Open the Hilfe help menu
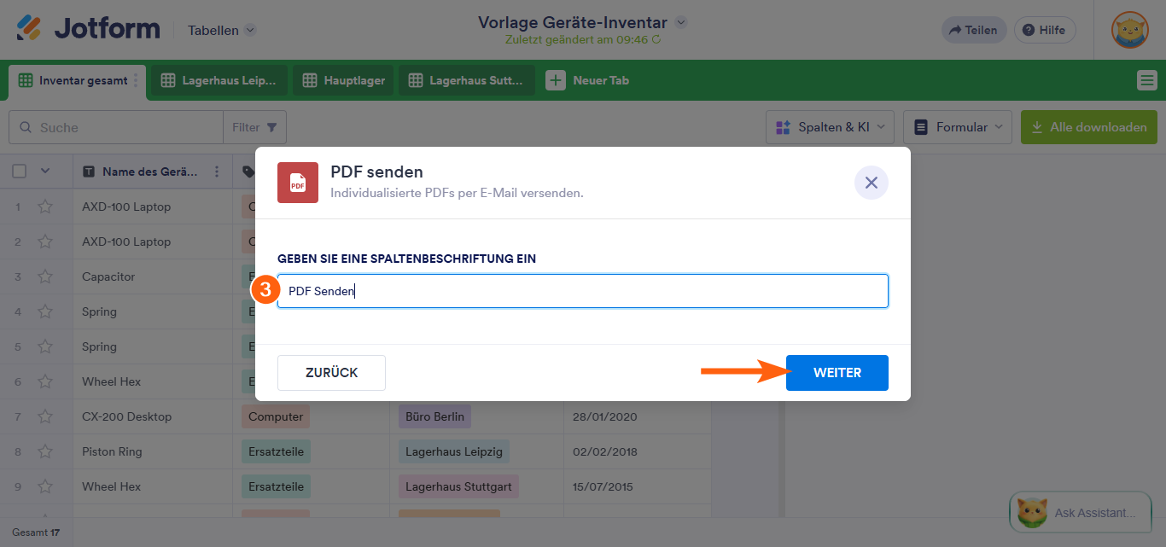 pos(1045,29)
